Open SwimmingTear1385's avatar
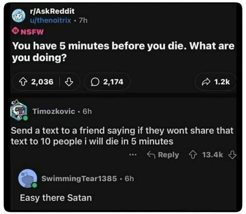The height and width of the screenshot is (214, 246). pyautogui.click(x=28, y=179)
